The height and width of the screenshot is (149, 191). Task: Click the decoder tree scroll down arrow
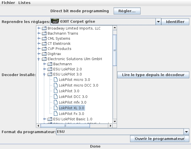click(115, 121)
